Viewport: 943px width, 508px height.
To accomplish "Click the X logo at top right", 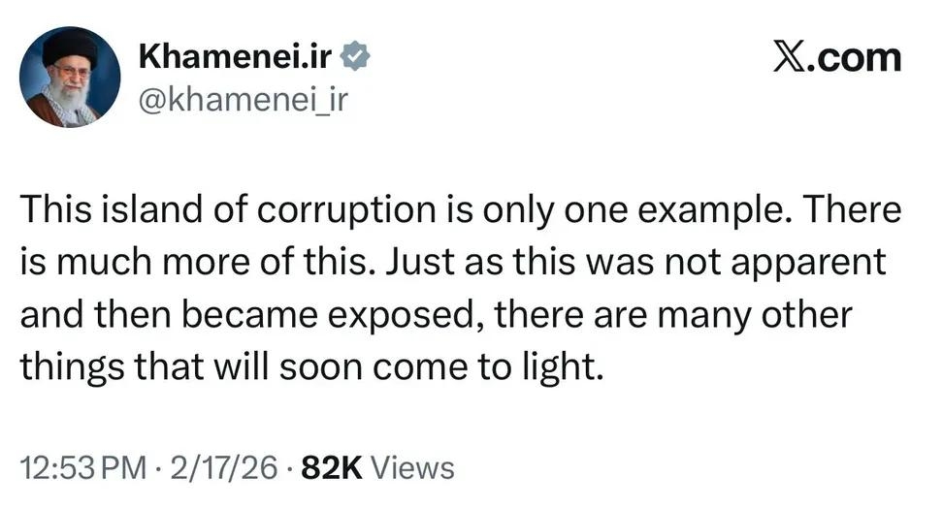I will click(x=792, y=58).
